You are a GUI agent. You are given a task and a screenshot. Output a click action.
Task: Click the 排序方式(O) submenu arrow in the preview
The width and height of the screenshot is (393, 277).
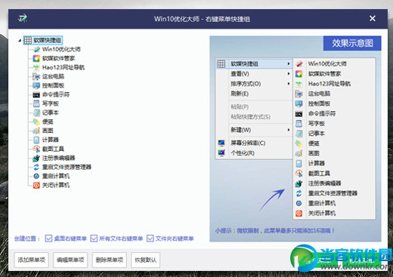(289, 84)
